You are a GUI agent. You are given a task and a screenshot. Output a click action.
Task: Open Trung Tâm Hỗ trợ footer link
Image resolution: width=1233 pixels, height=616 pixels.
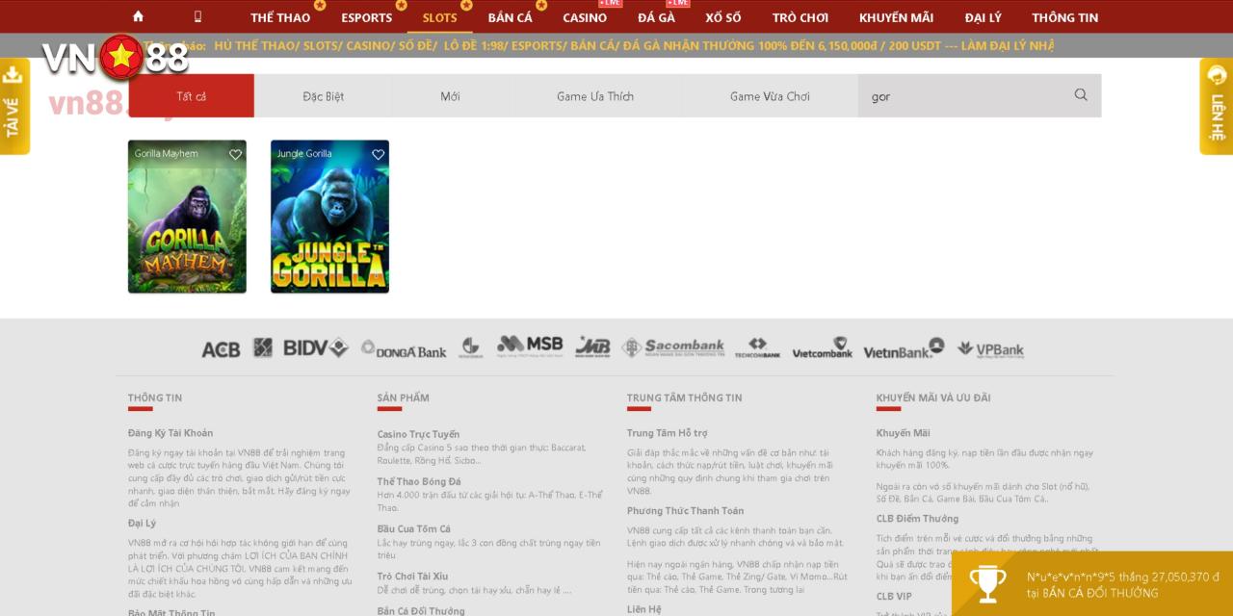click(667, 433)
